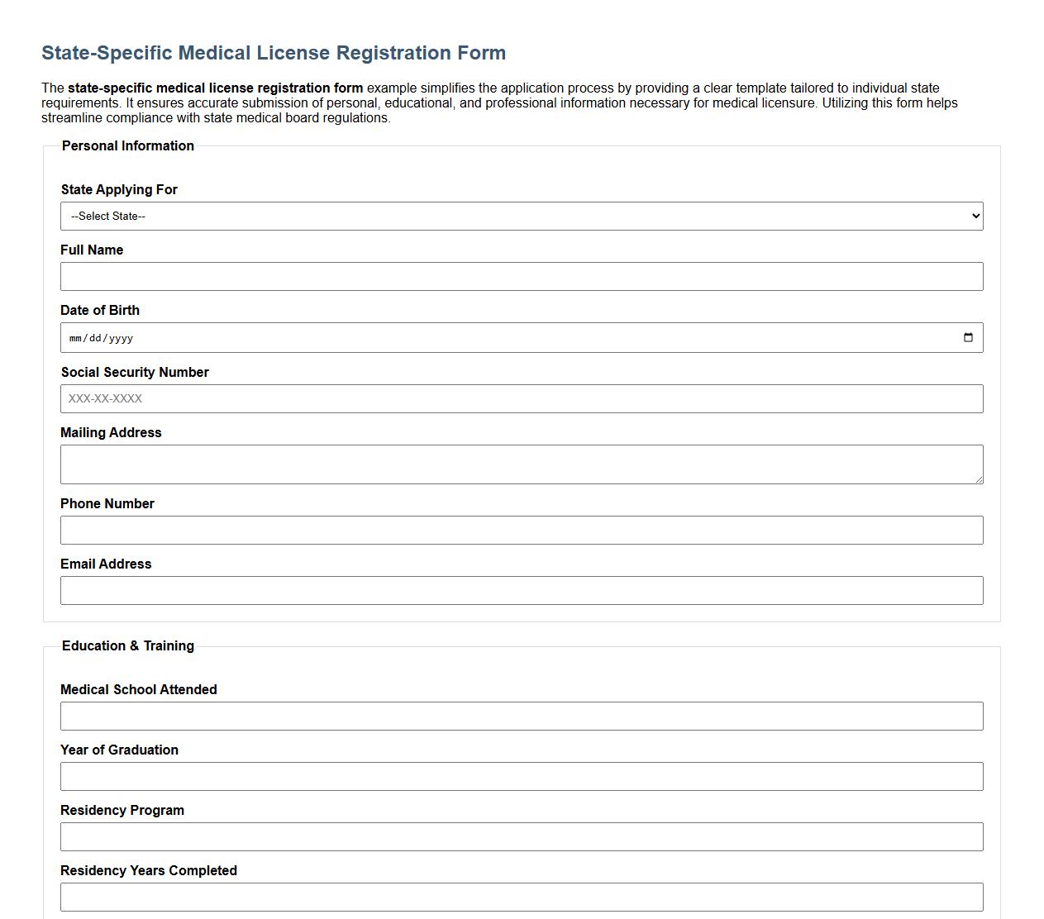
Task: Select the Mailing Address text area
Action: pyautogui.click(x=521, y=464)
